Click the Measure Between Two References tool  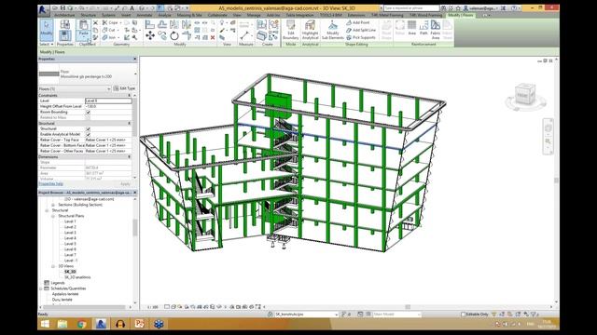coord(245,36)
